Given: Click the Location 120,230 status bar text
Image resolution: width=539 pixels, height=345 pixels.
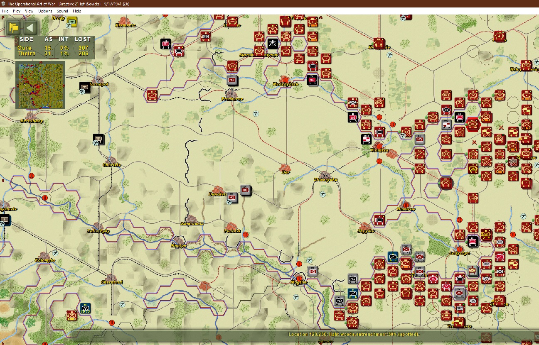Looking at the screenshot, I should [x=354, y=334].
